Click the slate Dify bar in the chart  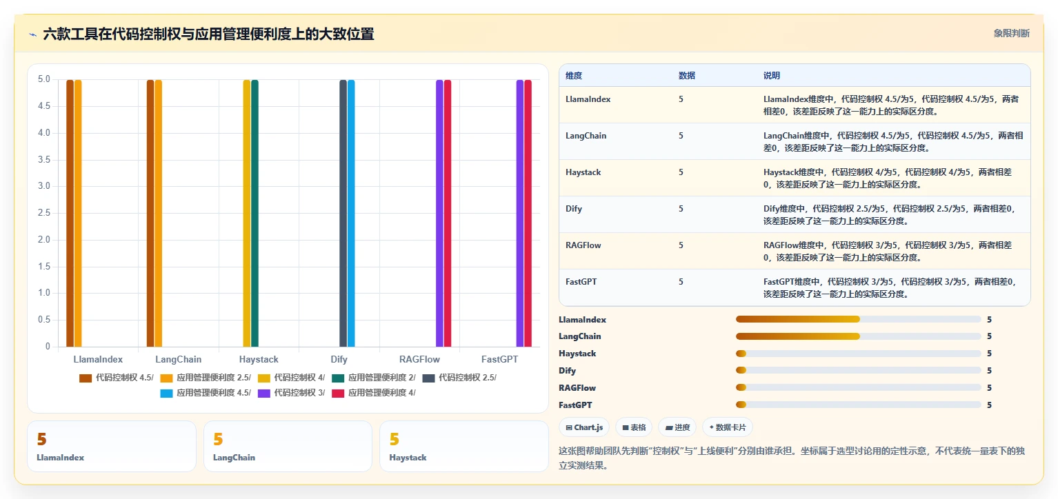coord(343,213)
